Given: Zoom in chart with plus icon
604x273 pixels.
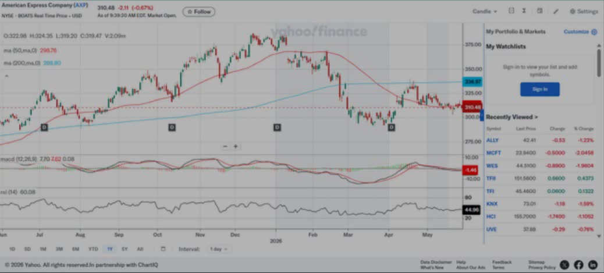Looking at the screenshot, I should pyautogui.click(x=235, y=147).
